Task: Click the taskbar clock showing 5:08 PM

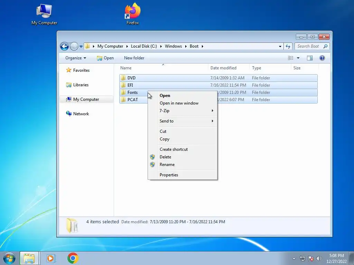Action: click(336, 258)
